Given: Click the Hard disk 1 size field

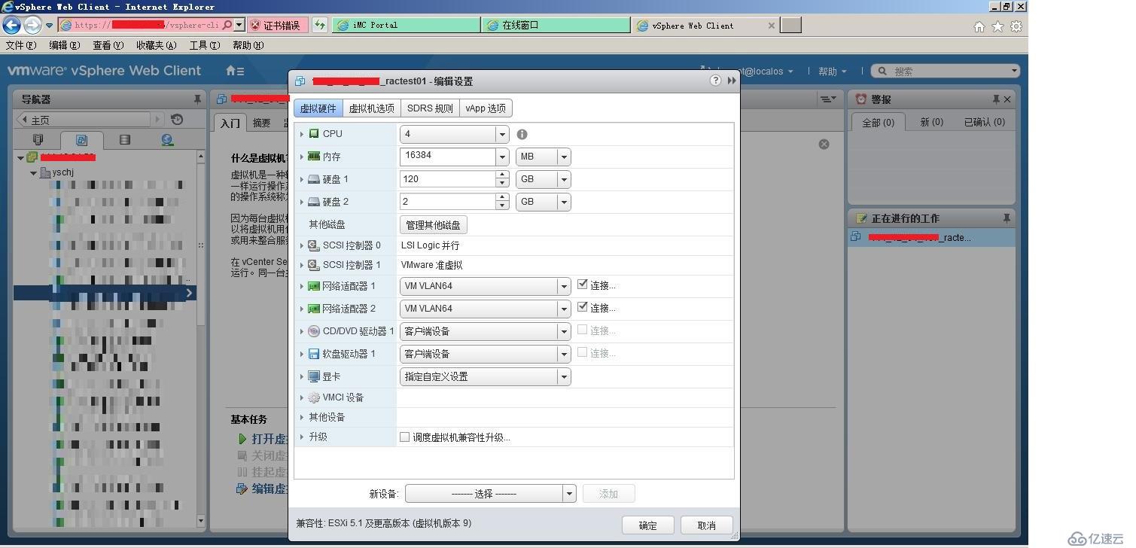Looking at the screenshot, I should (x=448, y=179).
